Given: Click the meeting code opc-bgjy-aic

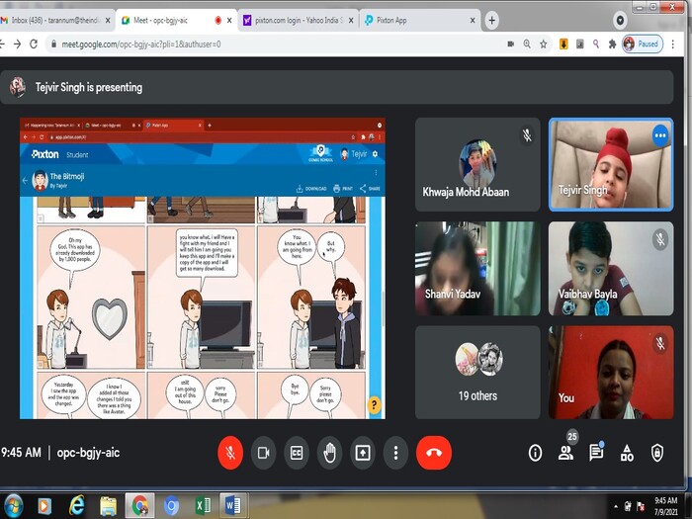Looking at the screenshot, I should click(x=88, y=453).
